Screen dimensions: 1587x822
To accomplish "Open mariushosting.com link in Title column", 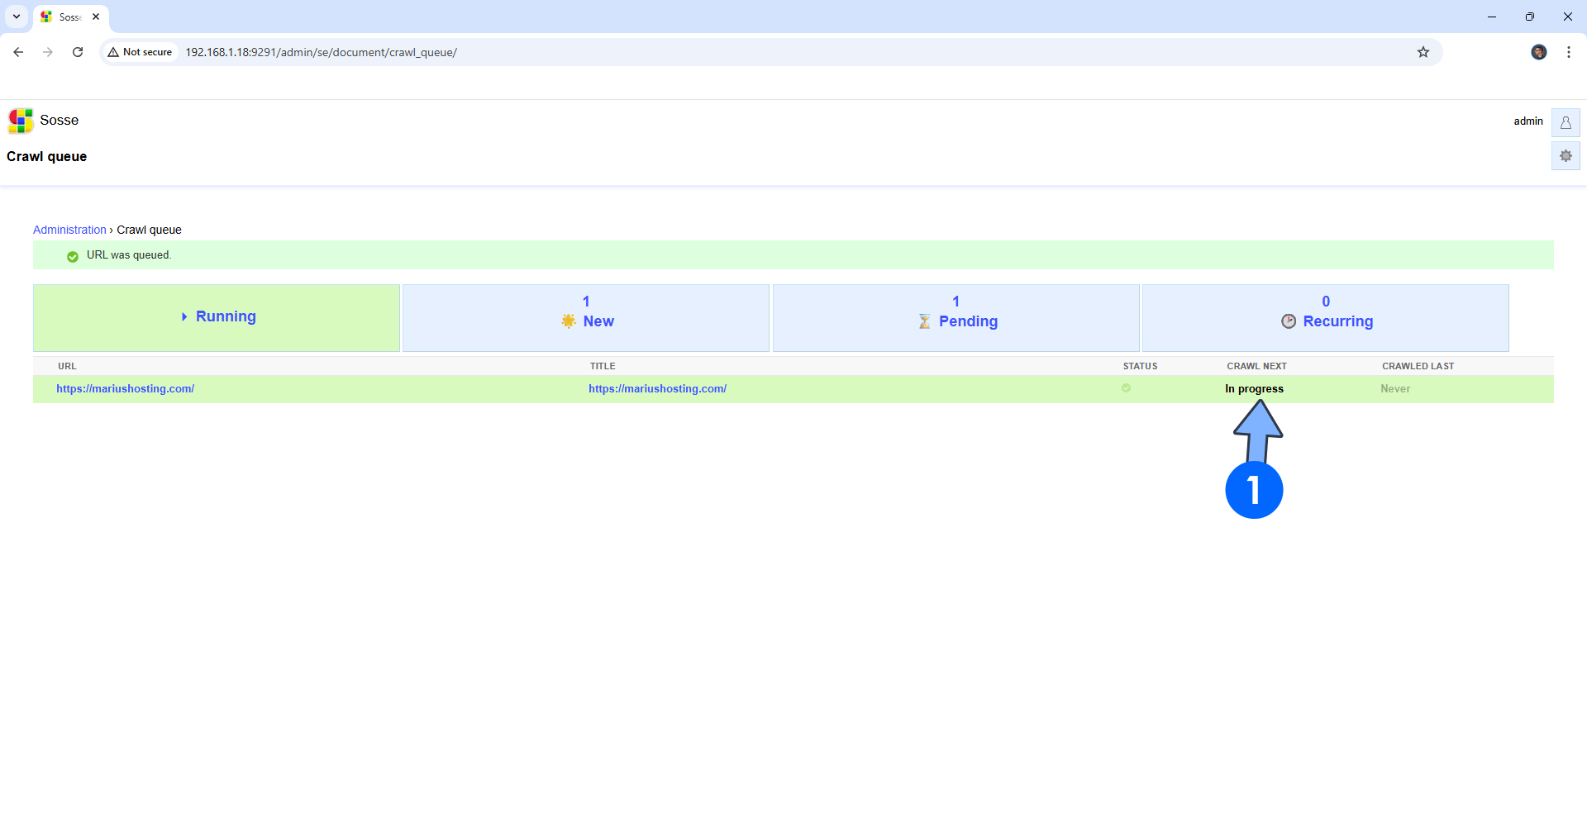I will click(x=657, y=388).
